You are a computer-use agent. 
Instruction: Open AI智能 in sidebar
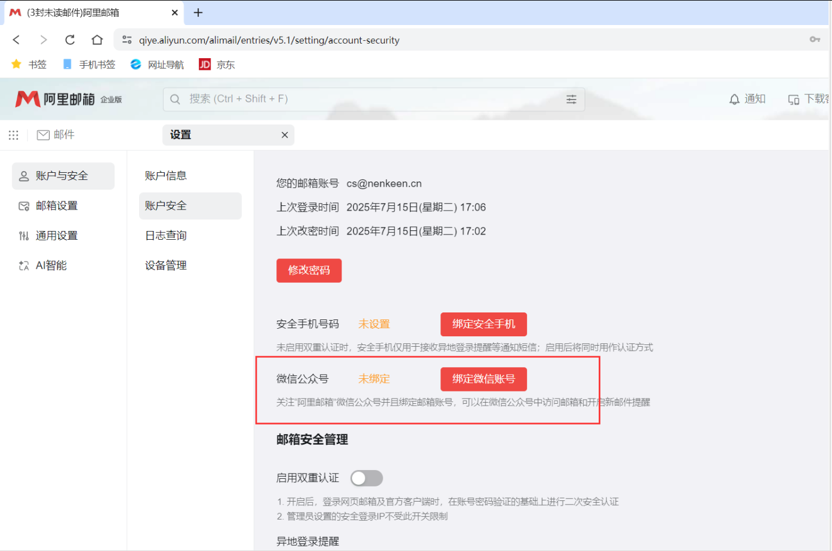(63, 265)
